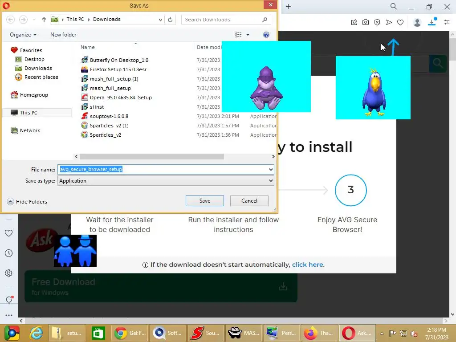Select Sparticles_v2 (1) file
The width and height of the screenshot is (456, 342).
click(105, 126)
